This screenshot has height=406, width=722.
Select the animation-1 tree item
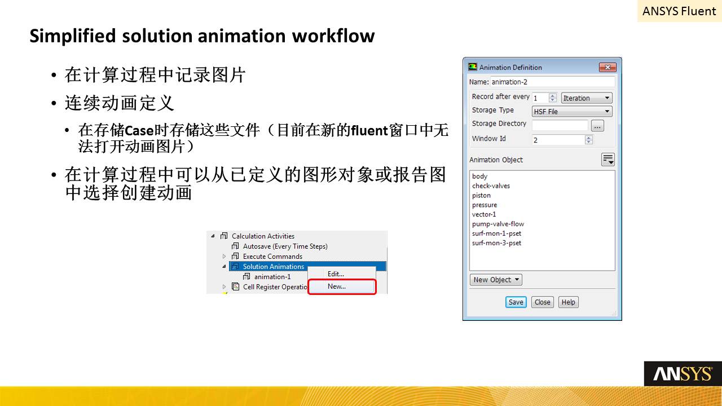pyautogui.click(x=272, y=277)
